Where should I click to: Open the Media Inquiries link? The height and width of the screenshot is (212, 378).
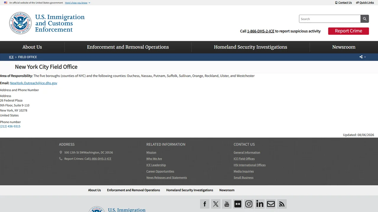pyautogui.click(x=244, y=171)
